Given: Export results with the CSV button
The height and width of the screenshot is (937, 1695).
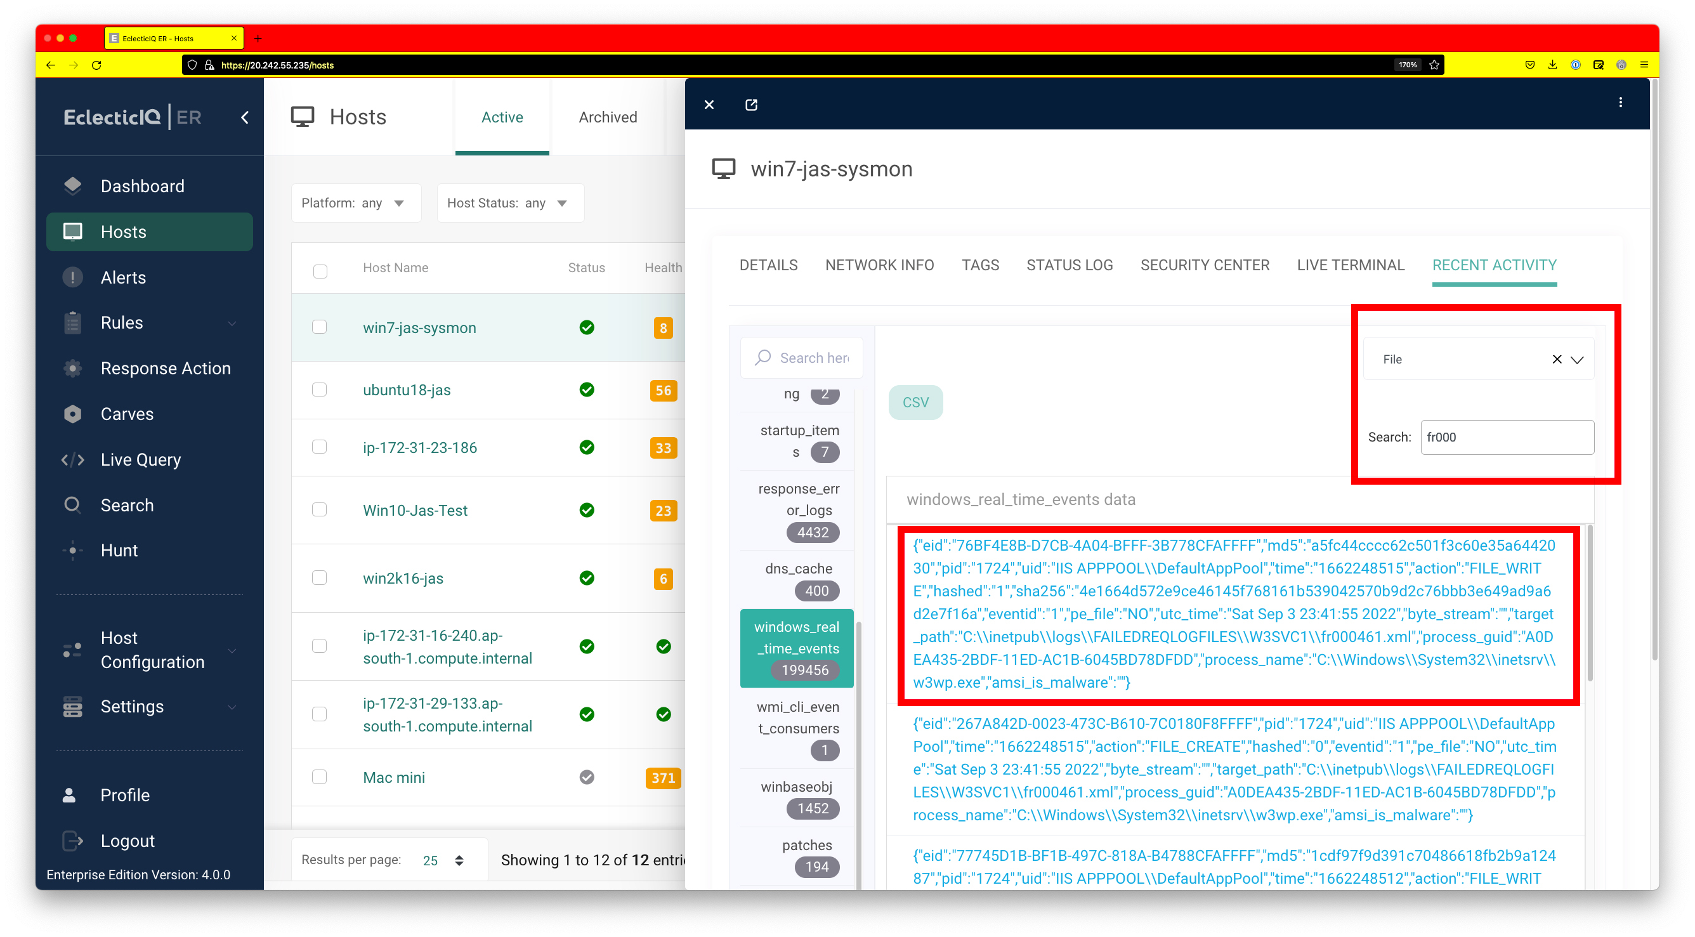Looking at the screenshot, I should click(915, 402).
